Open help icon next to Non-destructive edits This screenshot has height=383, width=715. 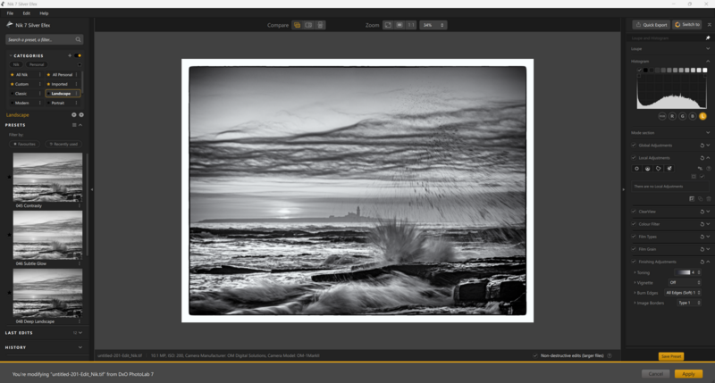[610, 355]
